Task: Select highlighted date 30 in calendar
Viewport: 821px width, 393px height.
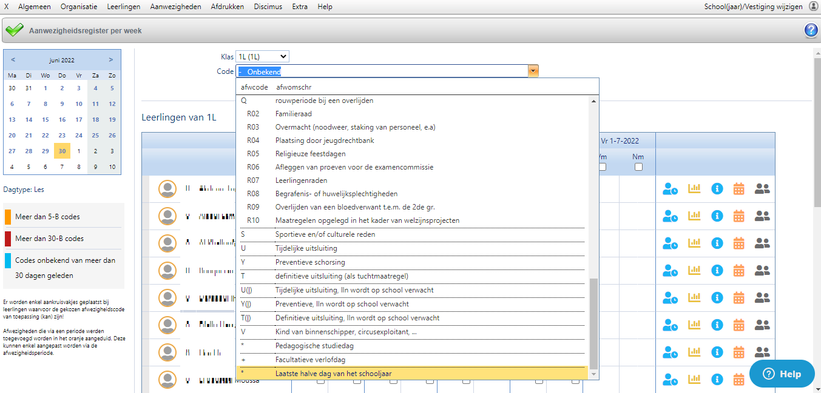Action: 62,151
